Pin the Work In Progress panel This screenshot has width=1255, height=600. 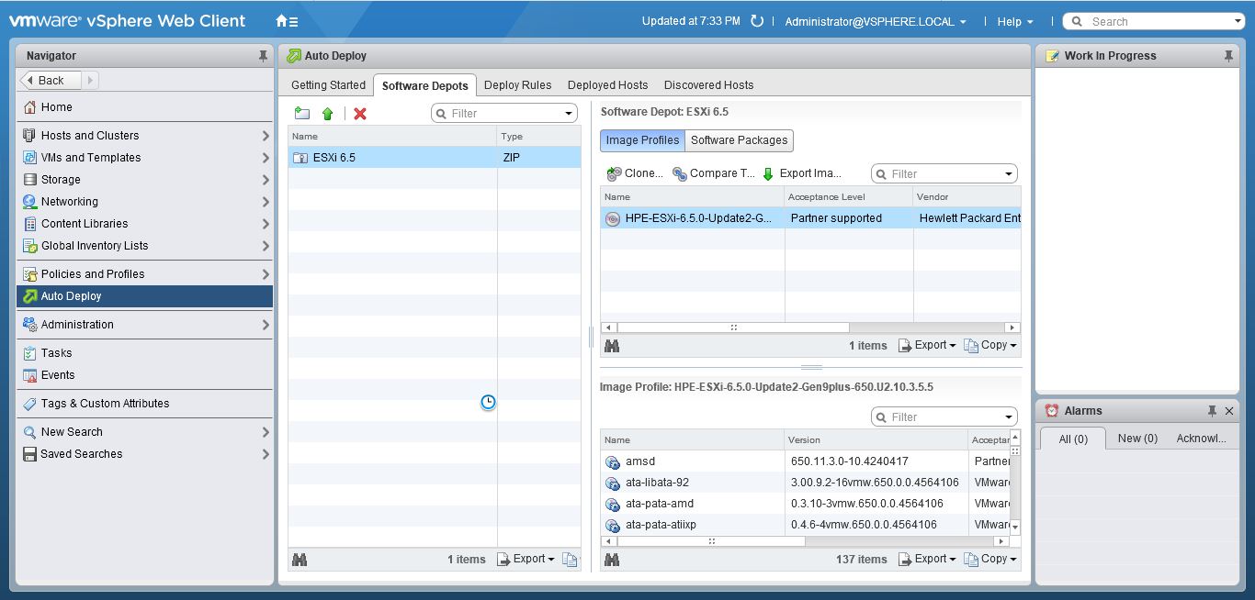[x=1228, y=56]
